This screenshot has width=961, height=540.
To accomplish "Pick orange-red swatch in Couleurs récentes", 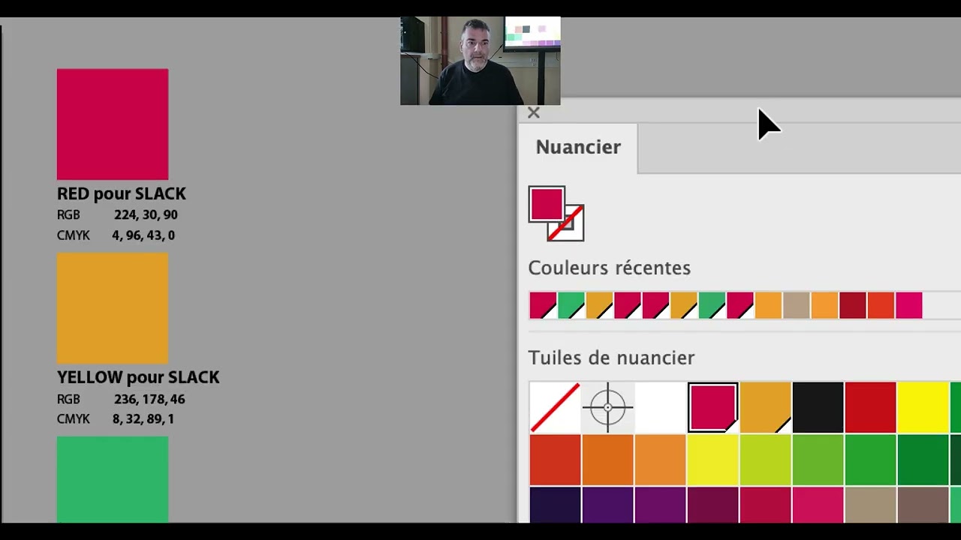I will (881, 305).
